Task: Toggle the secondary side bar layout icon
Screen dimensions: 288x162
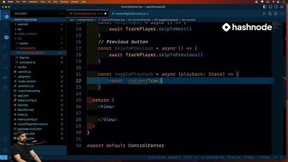Action: point(276,7)
